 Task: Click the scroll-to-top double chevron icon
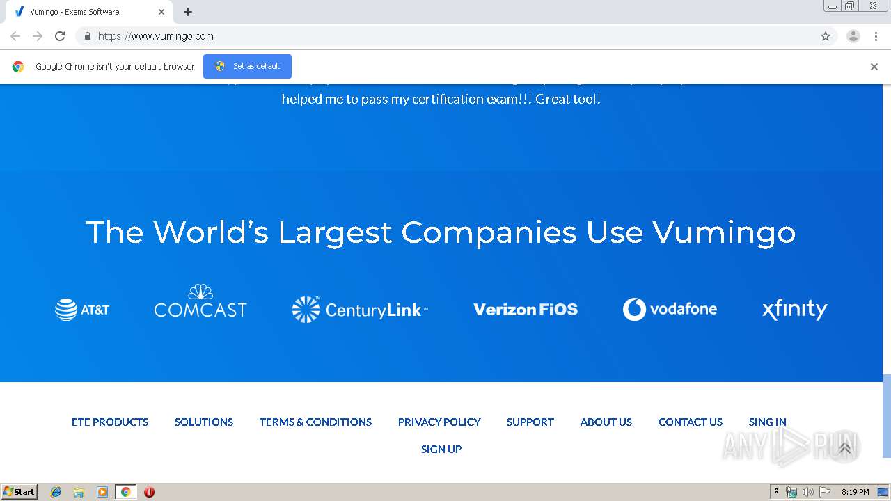845,448
